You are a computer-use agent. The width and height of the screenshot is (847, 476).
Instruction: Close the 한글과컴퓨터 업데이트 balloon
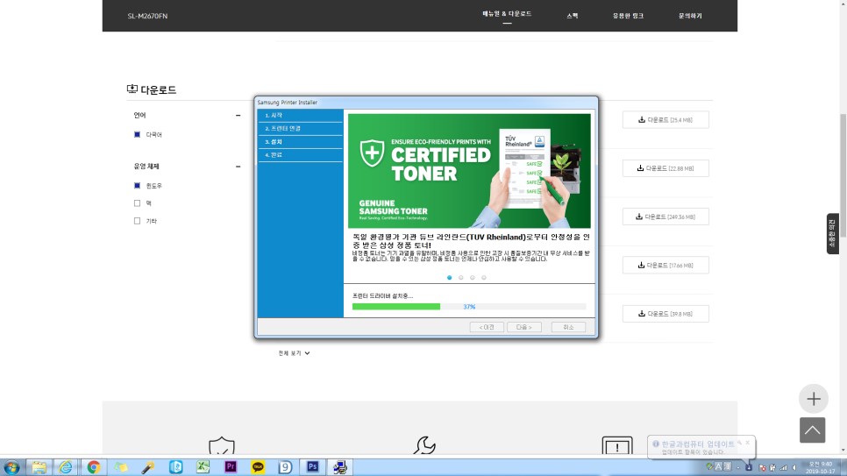click(748, 442)
